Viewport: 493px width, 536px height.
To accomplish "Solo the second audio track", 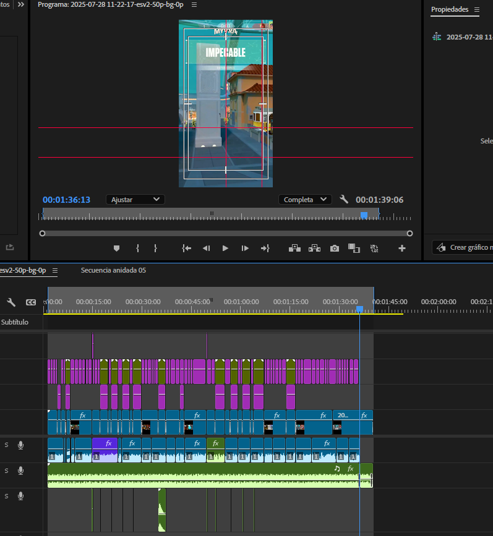I will [x=6, y=470].
